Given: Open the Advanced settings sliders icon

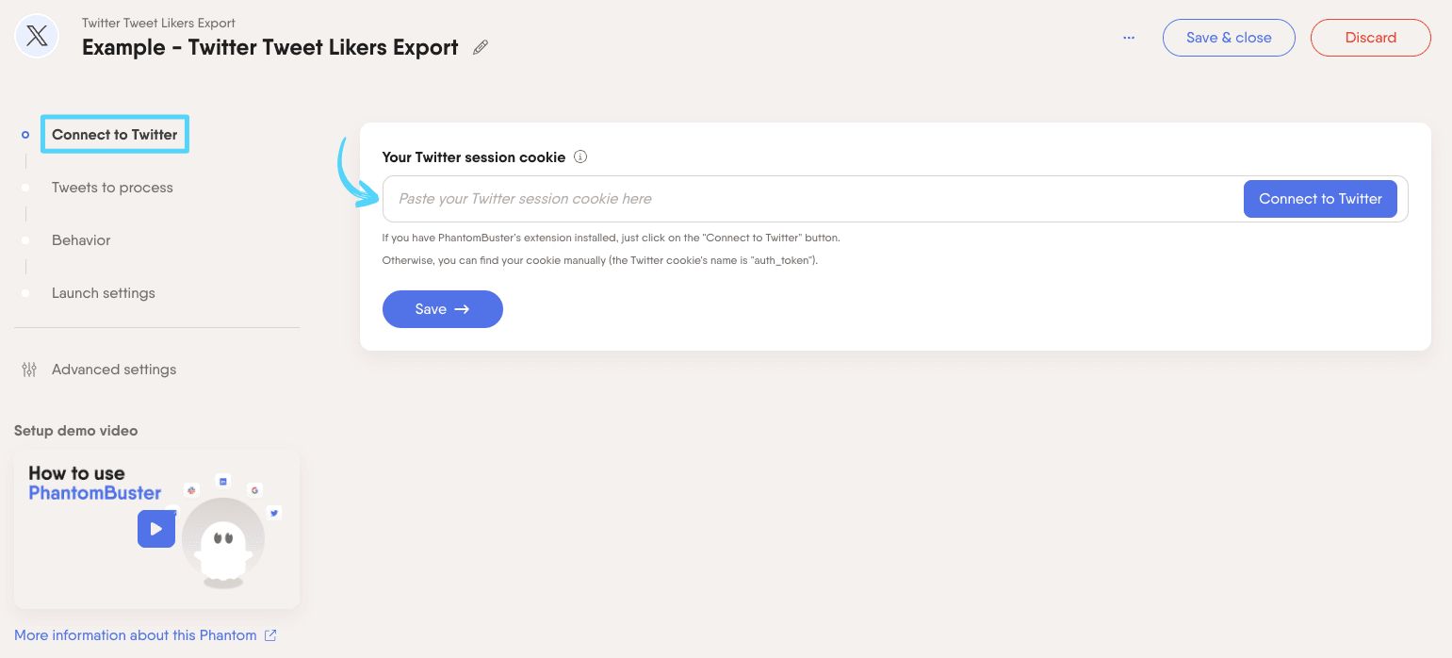Looking at the screenshot, I should click(x=29, y=370).
